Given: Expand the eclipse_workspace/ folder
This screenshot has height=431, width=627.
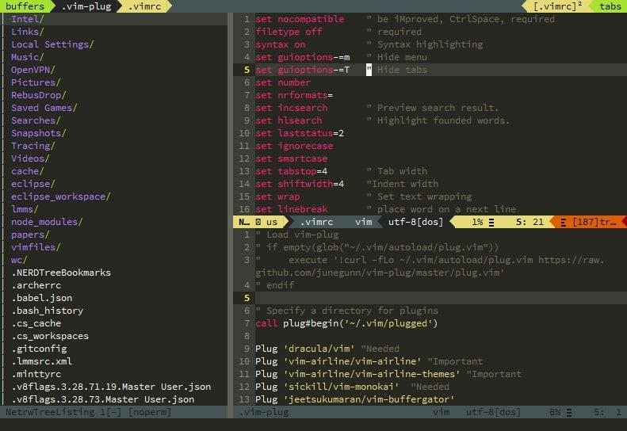Looking at the screenshot, I should (60, 196).
